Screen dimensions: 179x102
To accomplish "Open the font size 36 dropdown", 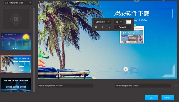I will click(118, 22).
